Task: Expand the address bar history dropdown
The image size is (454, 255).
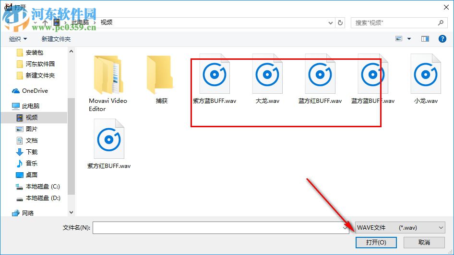Action: (x=330, y=22)
